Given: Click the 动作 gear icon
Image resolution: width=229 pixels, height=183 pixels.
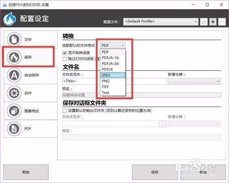Looking at the screenshot, I should tap(14, 93).
